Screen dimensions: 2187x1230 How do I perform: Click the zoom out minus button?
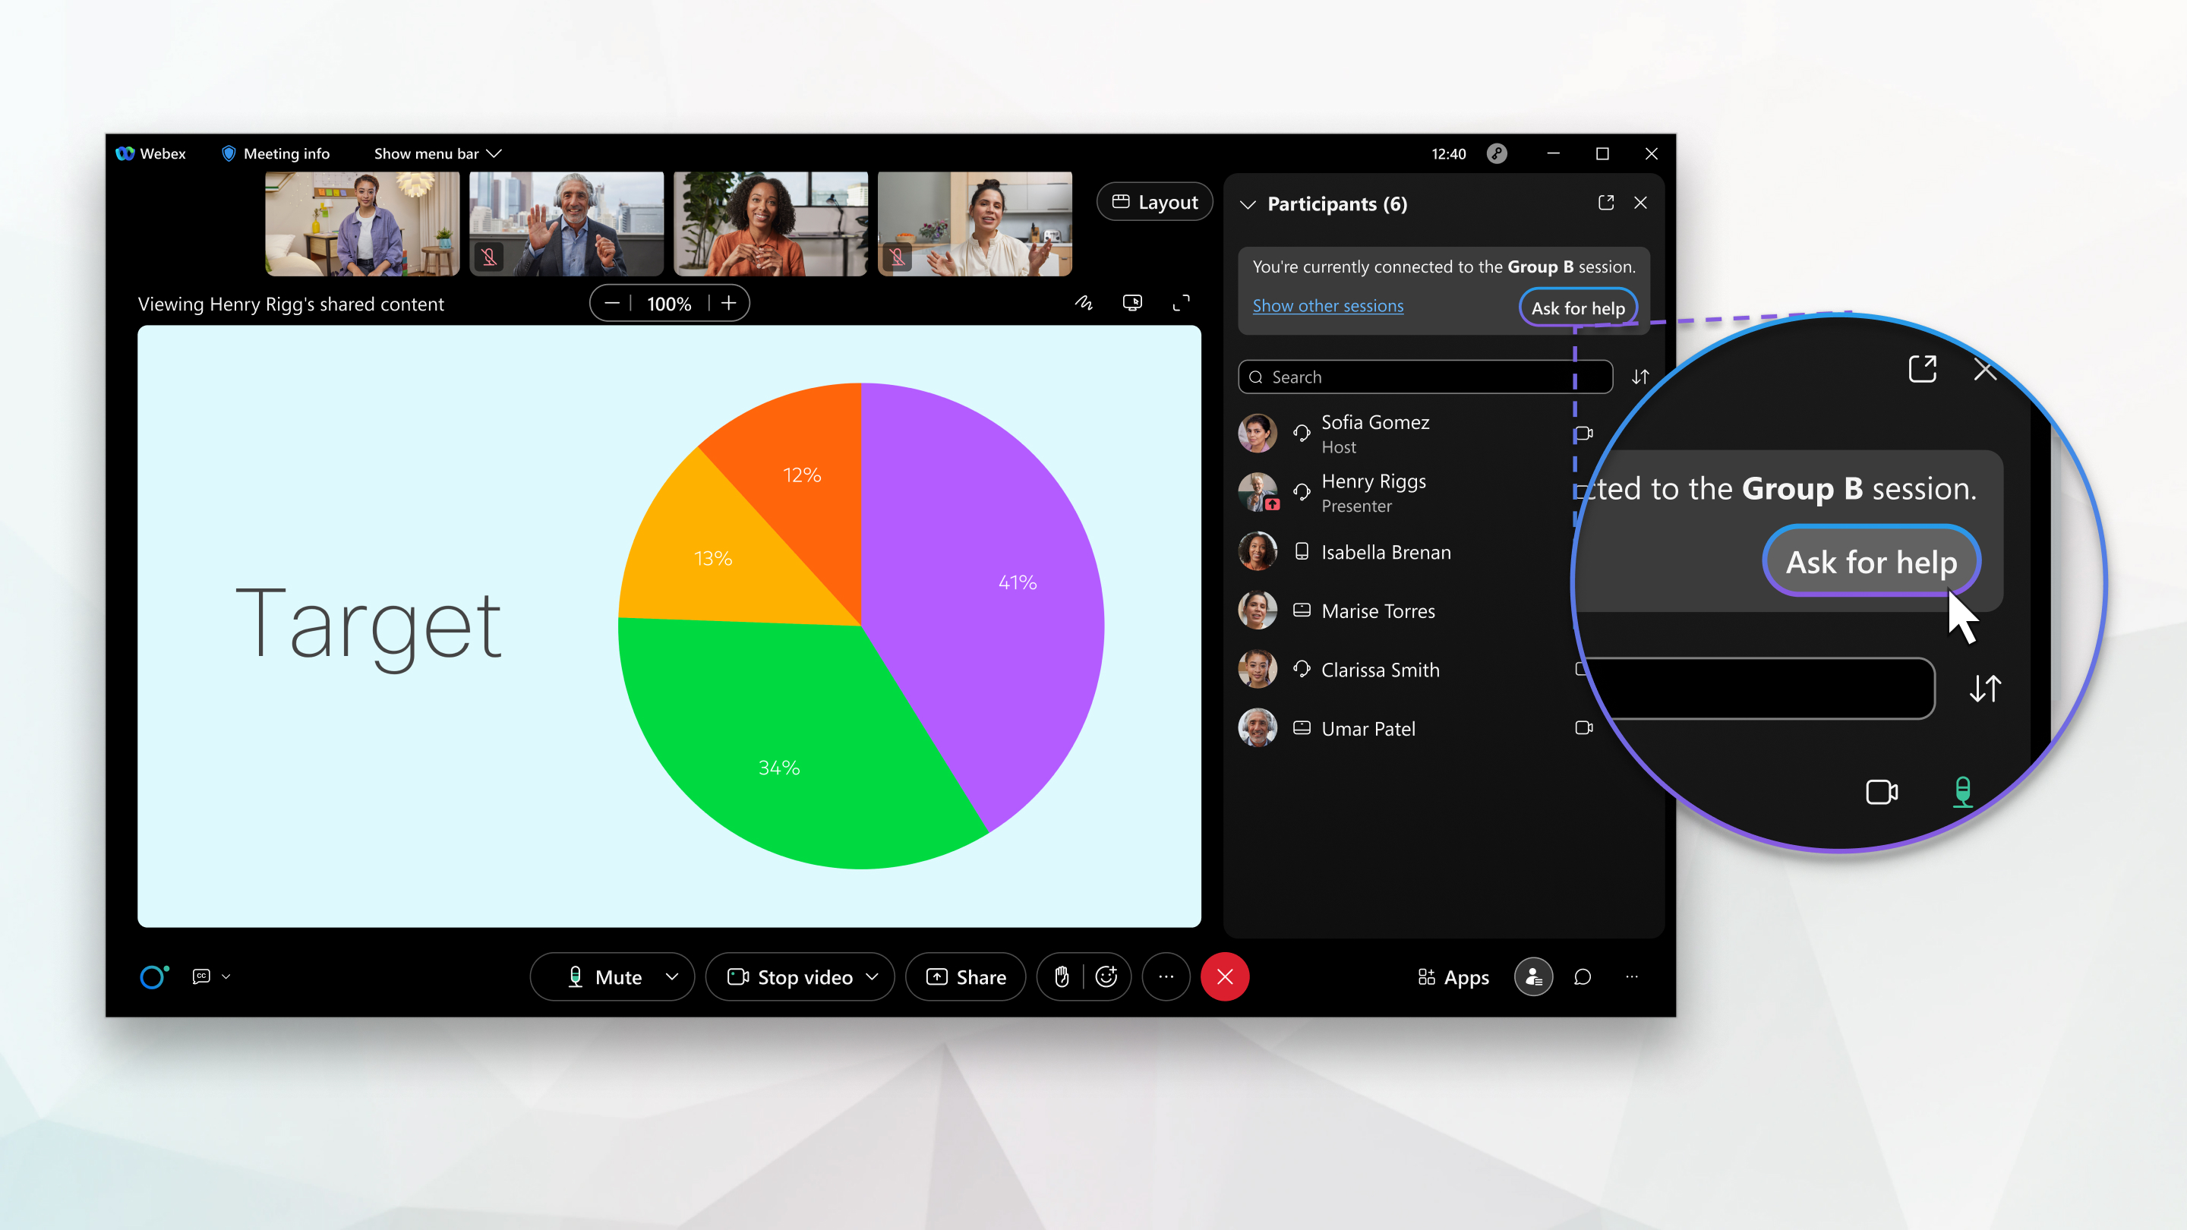[x=613, y=302]
